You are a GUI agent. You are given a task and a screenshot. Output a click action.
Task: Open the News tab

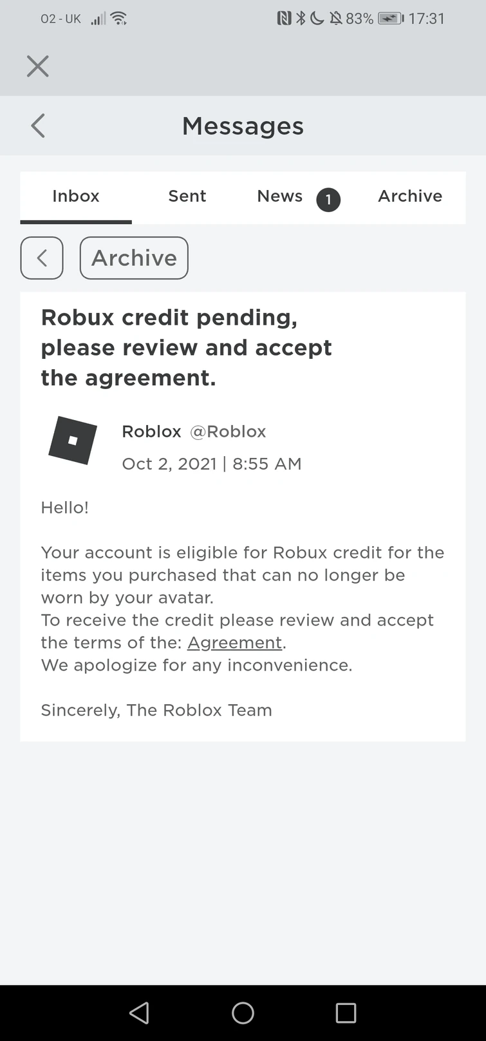(279, 196)
